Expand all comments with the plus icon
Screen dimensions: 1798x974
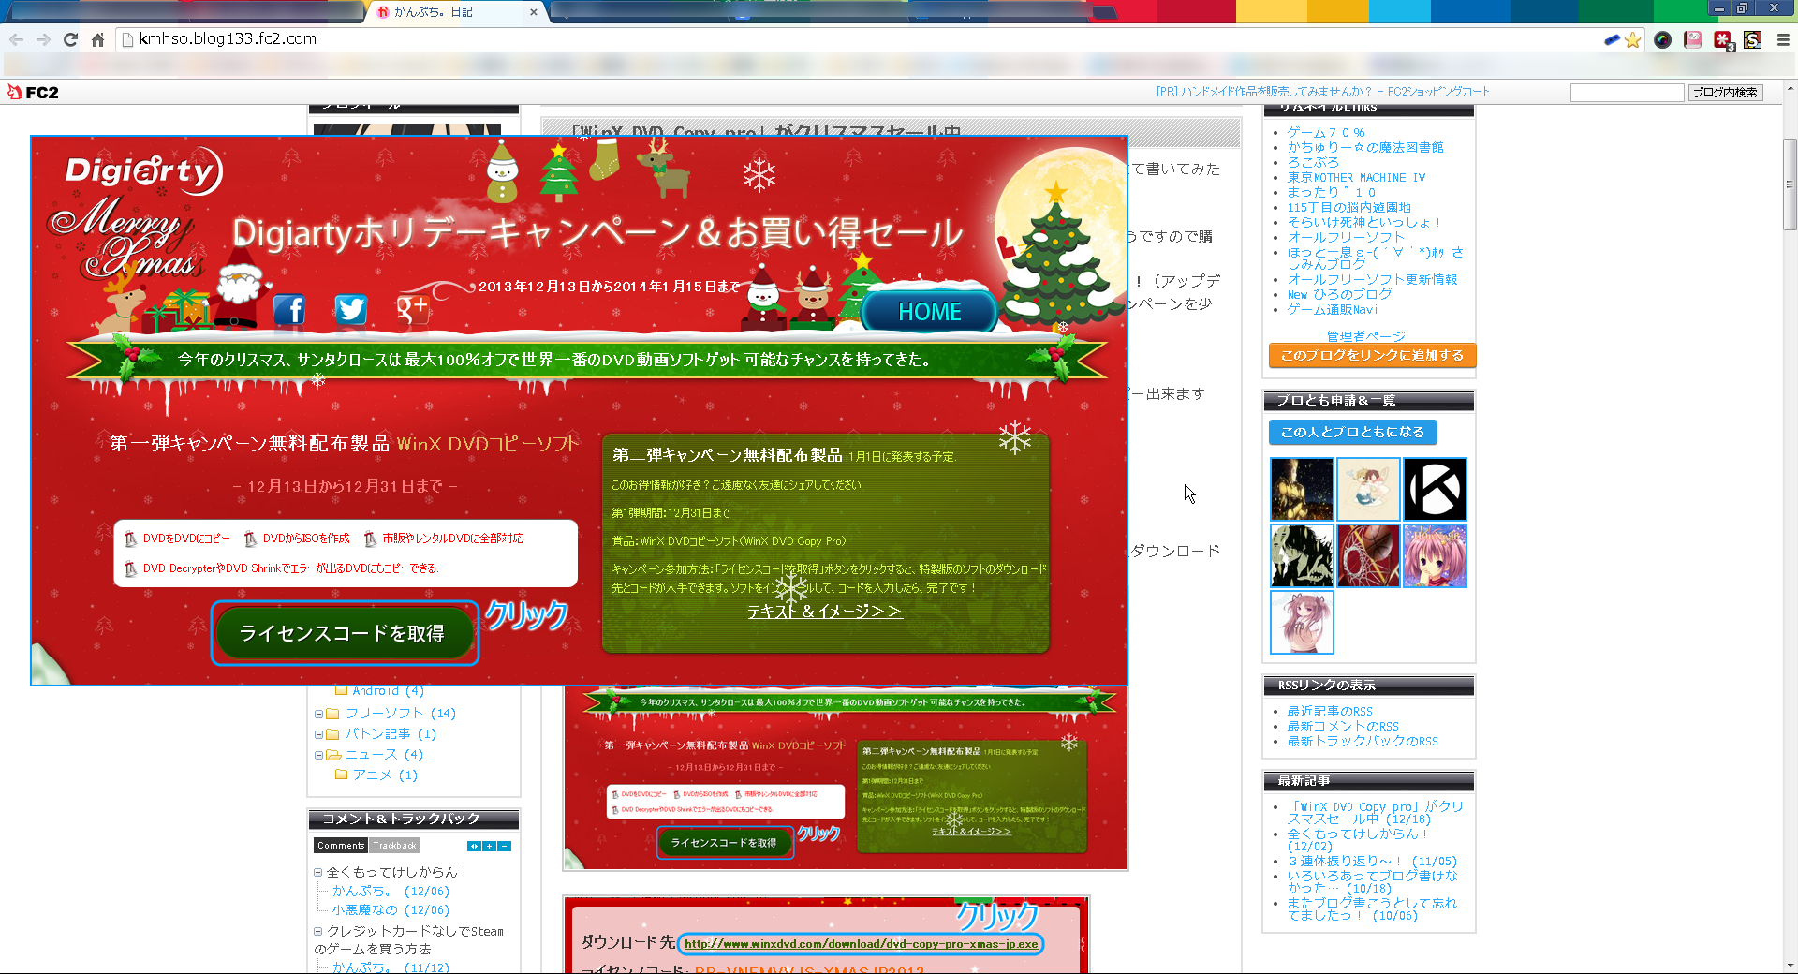pos(489,846)
